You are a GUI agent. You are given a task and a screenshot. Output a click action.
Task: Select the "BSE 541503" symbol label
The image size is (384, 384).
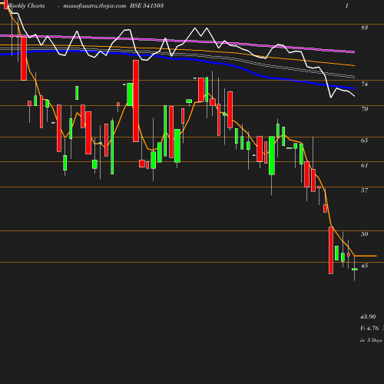(147, 5)
